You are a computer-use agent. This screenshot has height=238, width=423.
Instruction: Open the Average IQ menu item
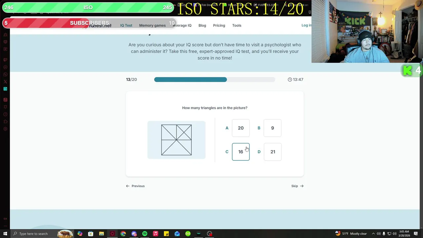182,25
